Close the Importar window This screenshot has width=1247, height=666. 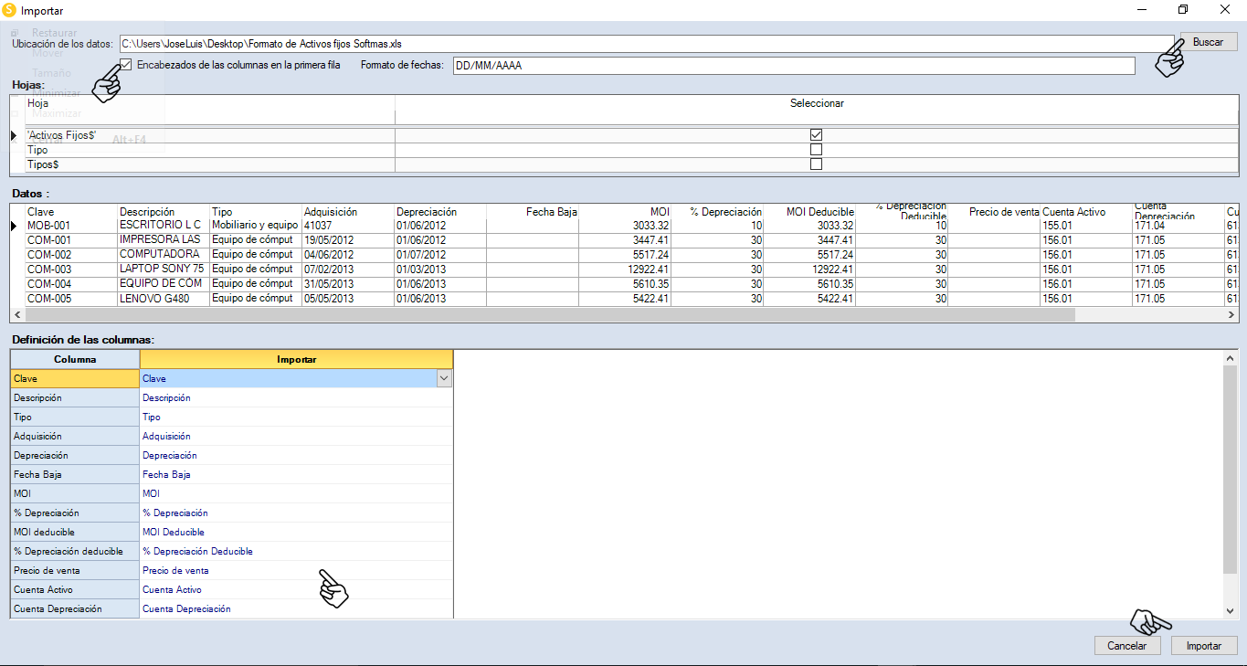point(1225,10)
